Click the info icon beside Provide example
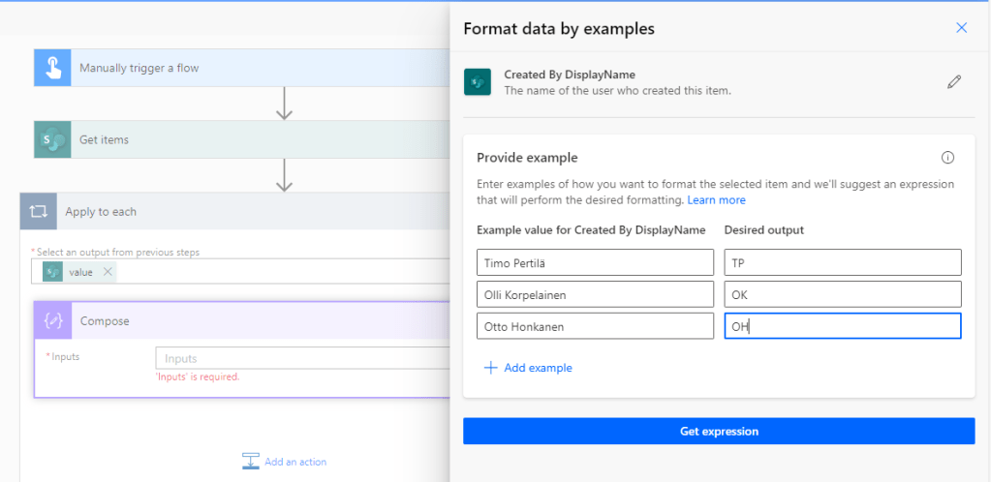Viewport: 991px width, 482px height. pyautogui.click(x=947, y=158)
